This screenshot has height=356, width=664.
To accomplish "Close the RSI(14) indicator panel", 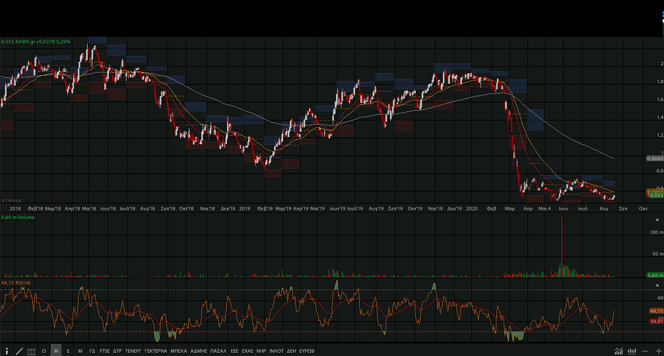I will [x=657, y=285].
